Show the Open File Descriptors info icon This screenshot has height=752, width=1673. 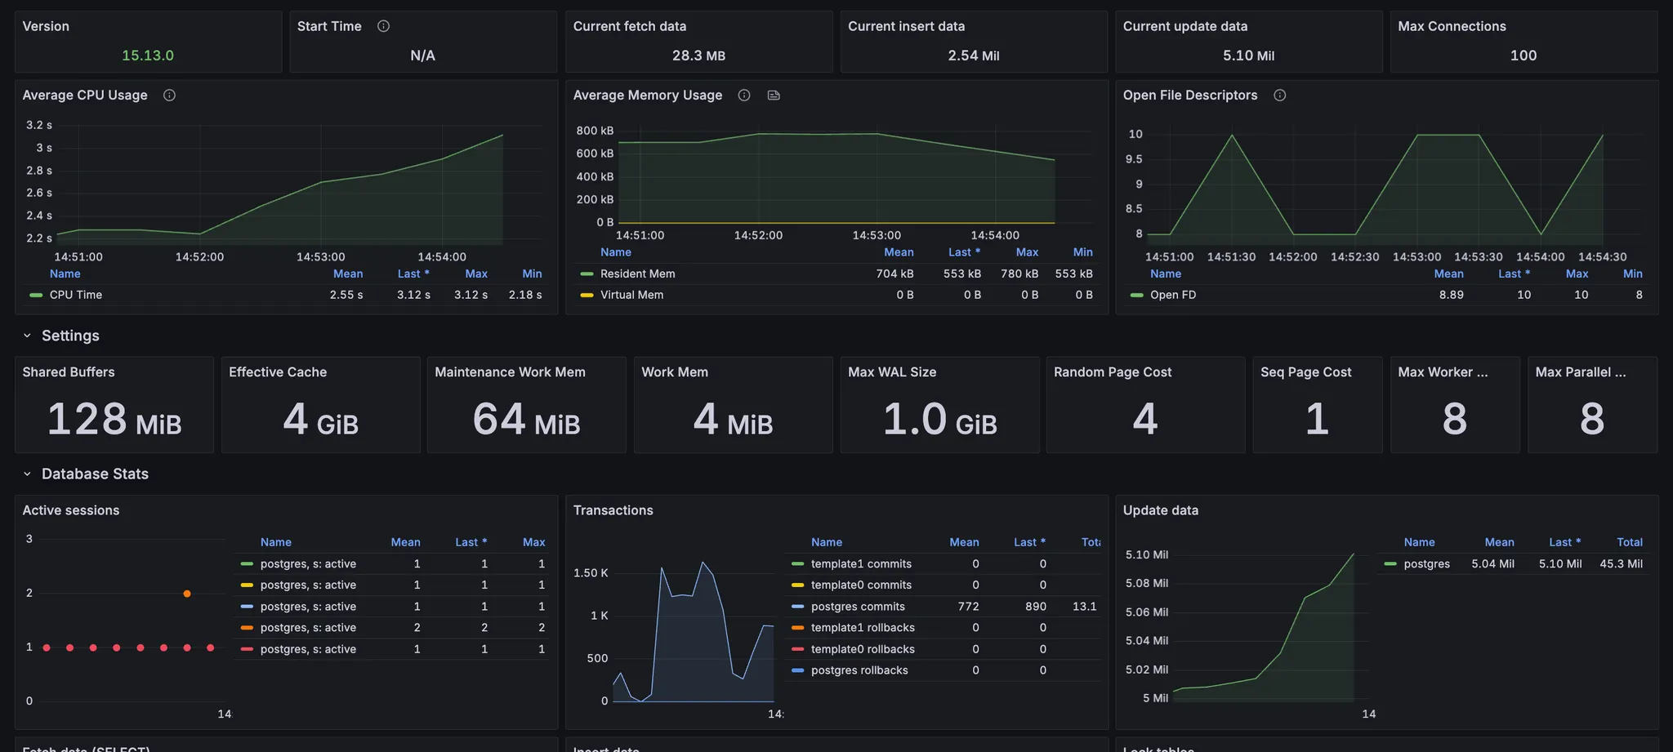(x=1280, y=96)
